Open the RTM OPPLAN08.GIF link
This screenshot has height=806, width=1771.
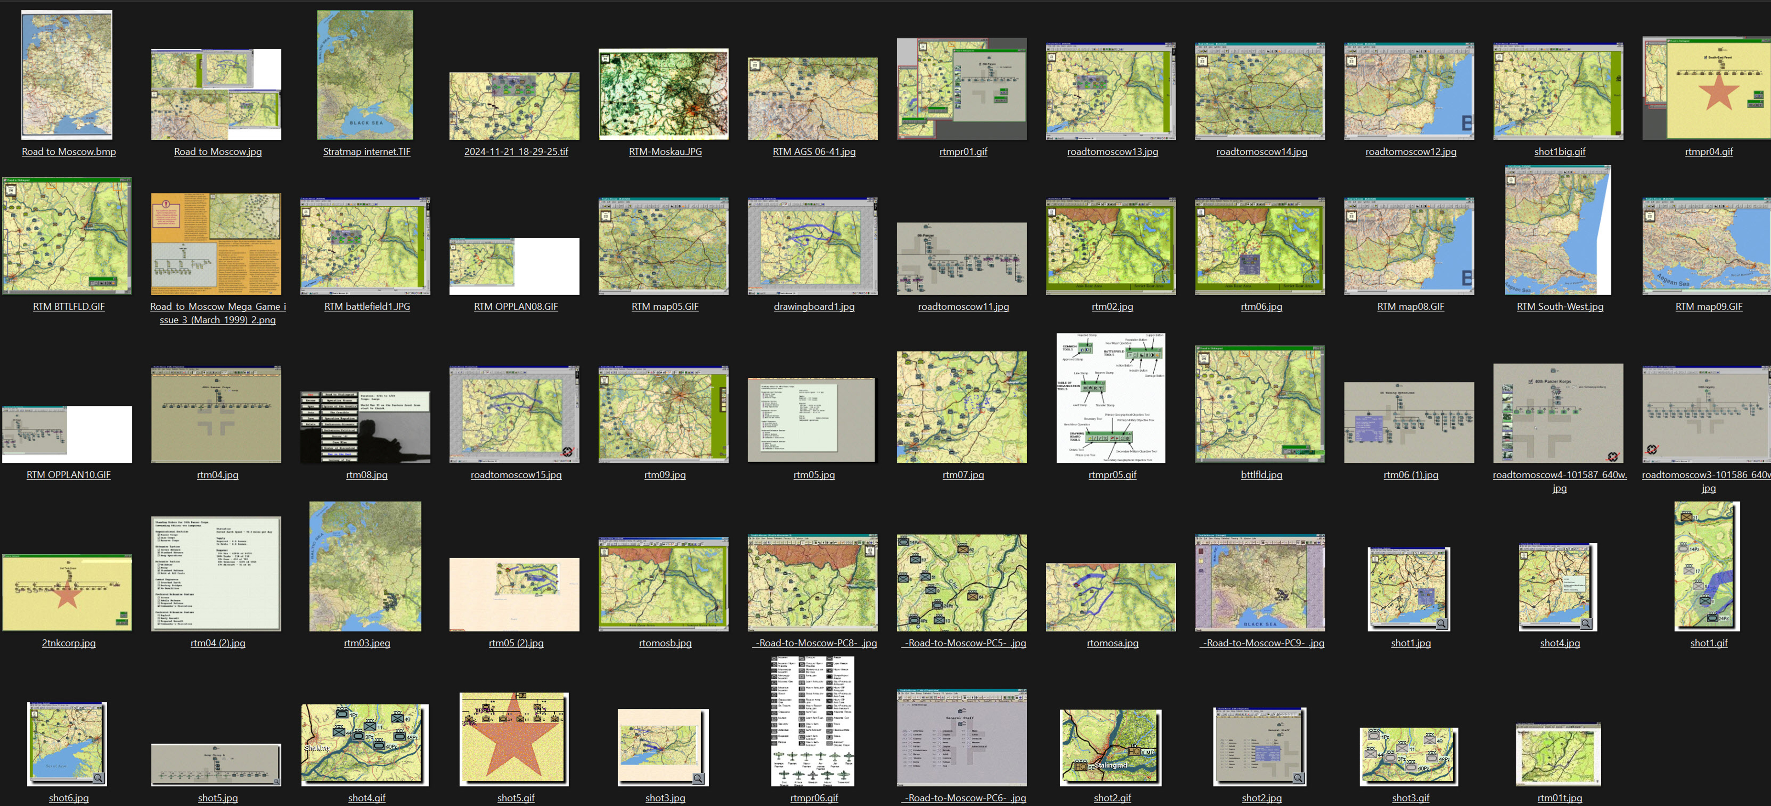[516, 307]
